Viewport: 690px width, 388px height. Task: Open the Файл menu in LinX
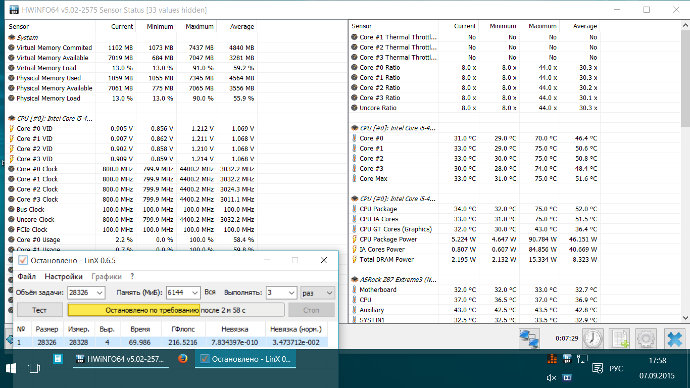[x=27, y=276]
